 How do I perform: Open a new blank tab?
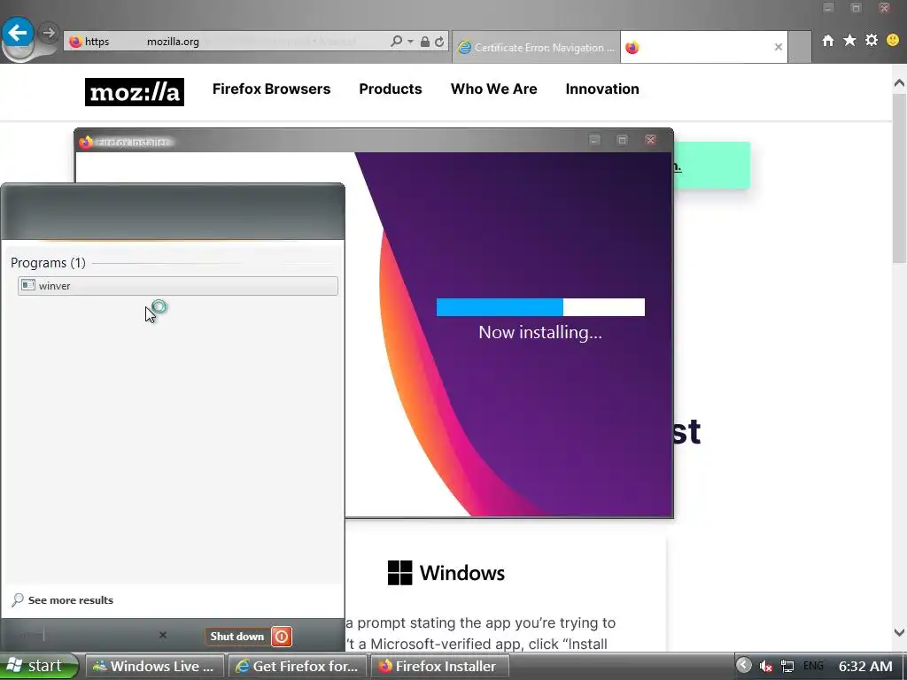click(800, 48)
